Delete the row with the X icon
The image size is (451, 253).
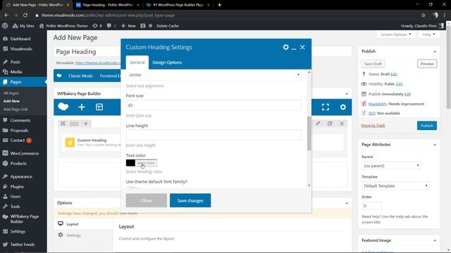point(342,124)
